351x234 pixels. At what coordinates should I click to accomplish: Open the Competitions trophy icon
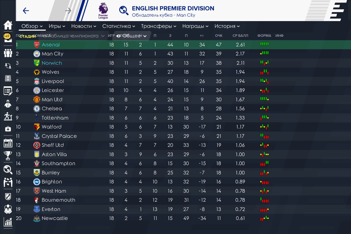[x=8, y=156]
